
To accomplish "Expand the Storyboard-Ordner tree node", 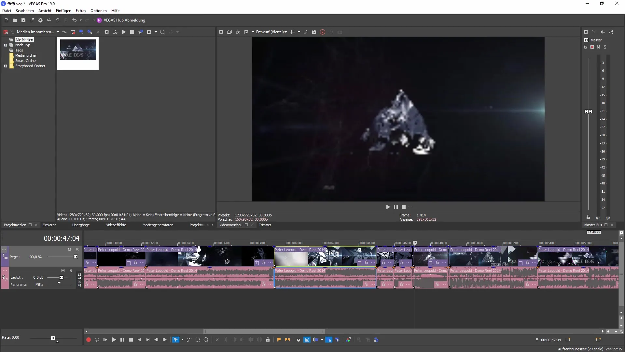I will pos(5,66).
